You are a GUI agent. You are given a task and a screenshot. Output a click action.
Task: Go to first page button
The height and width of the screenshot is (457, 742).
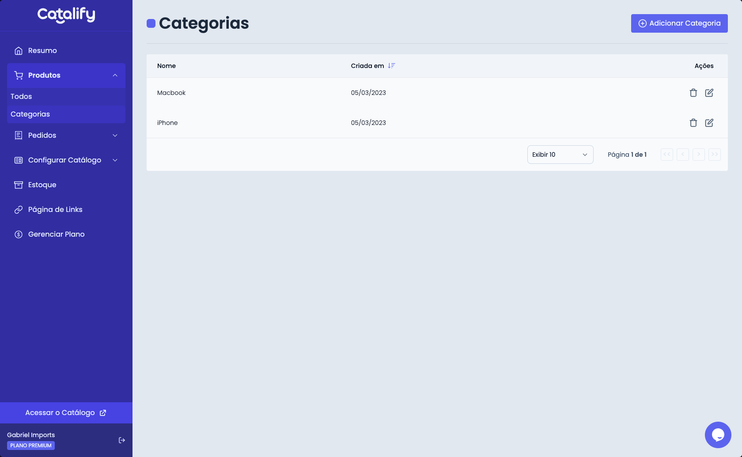pos(667,155)
